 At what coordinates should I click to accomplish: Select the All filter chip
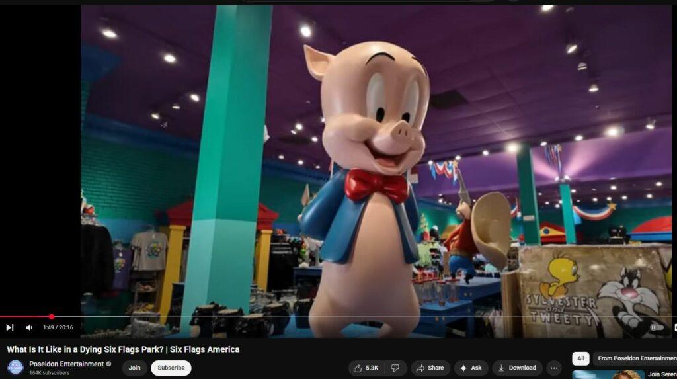[x=580, y=358]
